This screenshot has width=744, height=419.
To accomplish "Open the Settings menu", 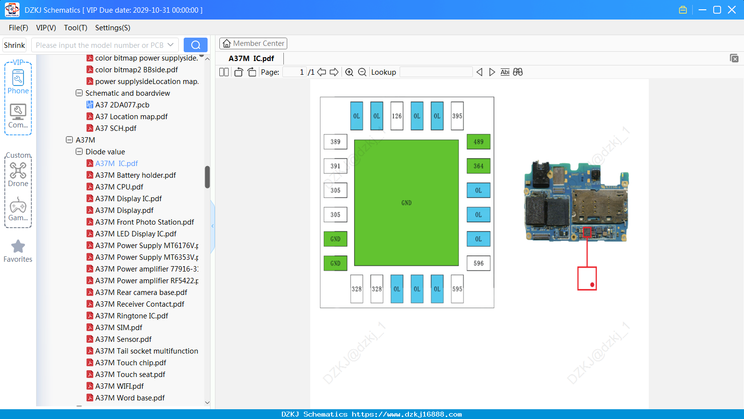I will tap(113, 28).
